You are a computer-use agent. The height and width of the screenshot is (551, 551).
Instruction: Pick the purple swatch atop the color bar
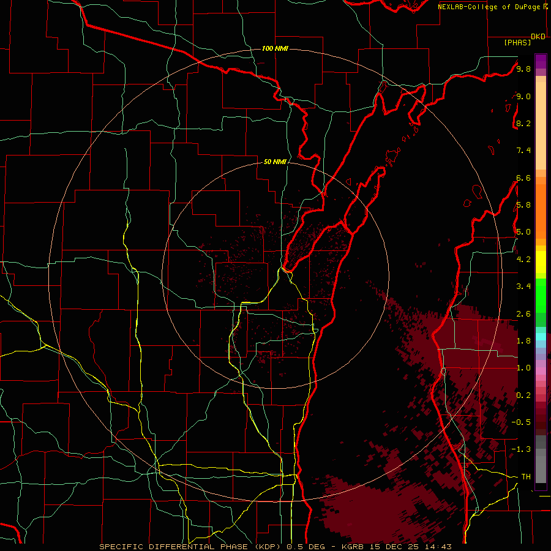tap(541, 61)
